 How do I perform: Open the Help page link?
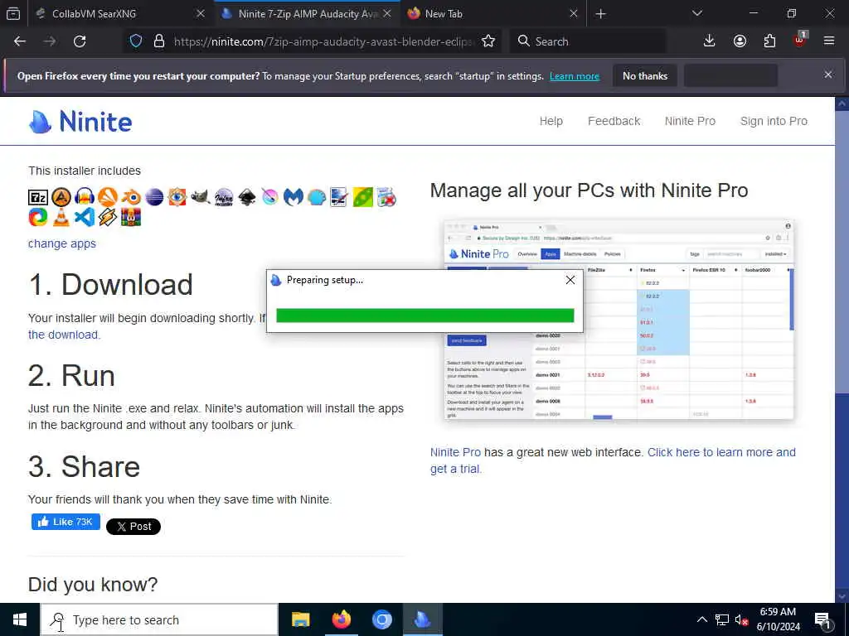551,121
